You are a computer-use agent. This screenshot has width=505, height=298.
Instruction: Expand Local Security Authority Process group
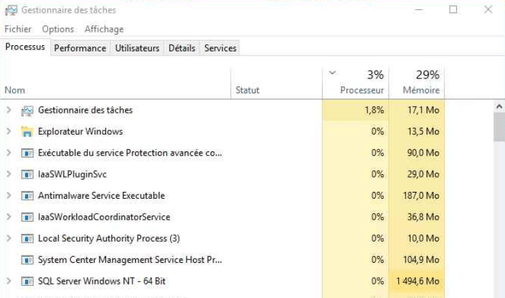click(9, 239)
